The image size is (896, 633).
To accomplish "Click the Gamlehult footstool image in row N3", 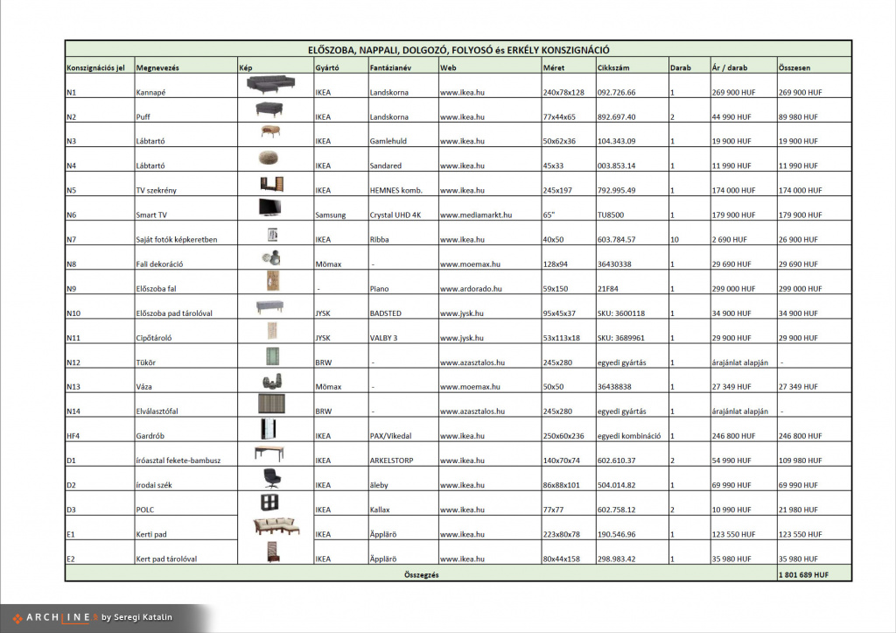I will point(270,131).
